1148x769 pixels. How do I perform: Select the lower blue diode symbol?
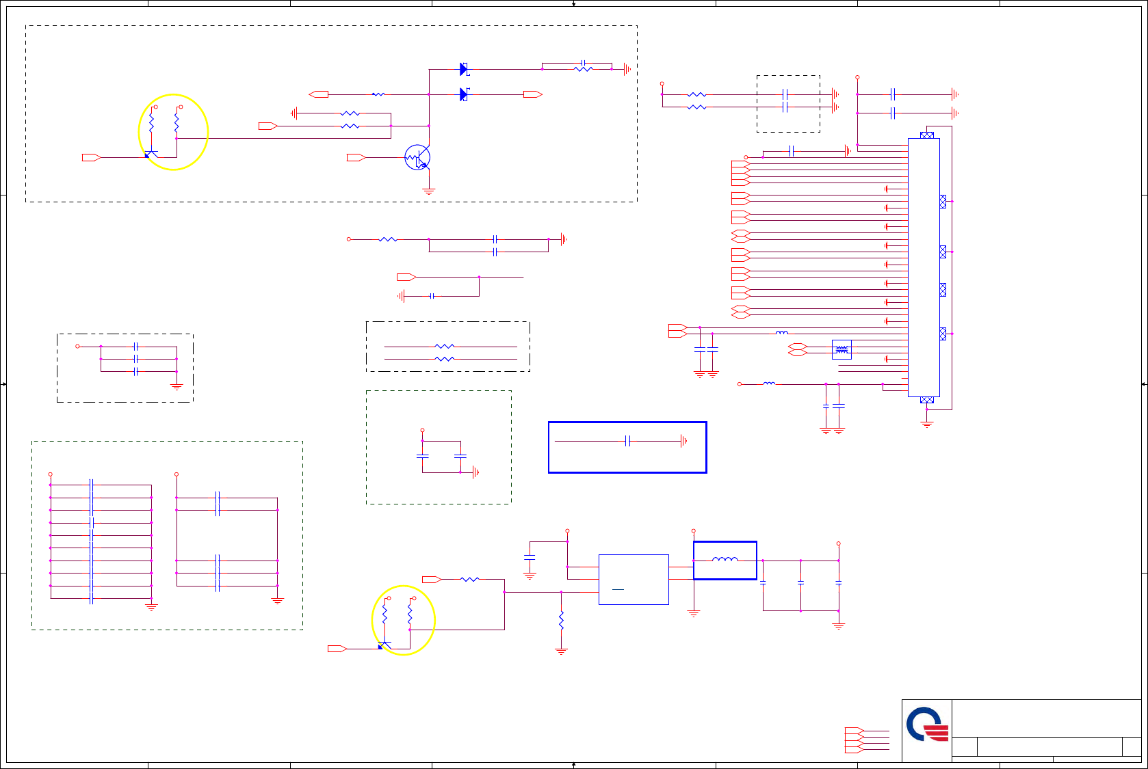click(465, 94)
